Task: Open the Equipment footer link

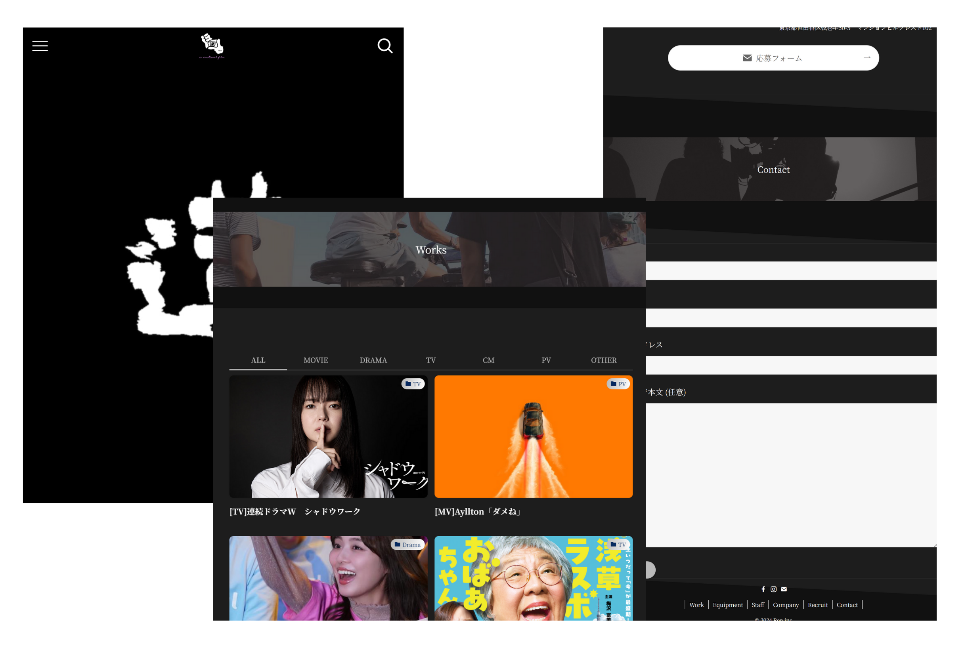Action: click(x=728, y=605)
